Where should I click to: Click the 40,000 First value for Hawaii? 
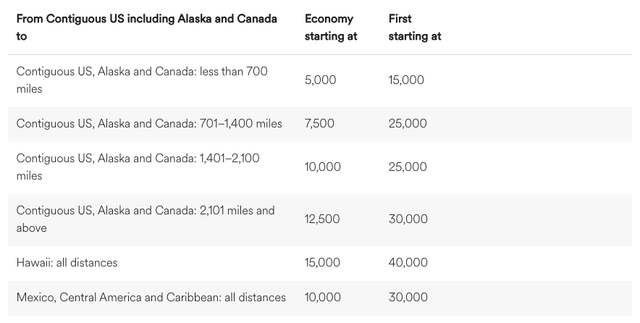408,262
